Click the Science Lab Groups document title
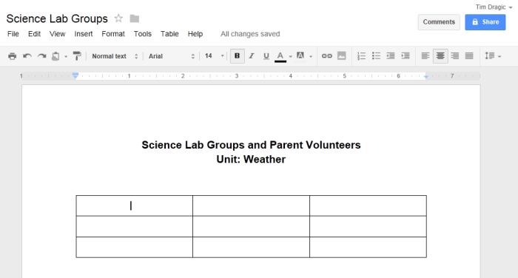The width and height of the screenshot is (518, 278). (57, 18)
